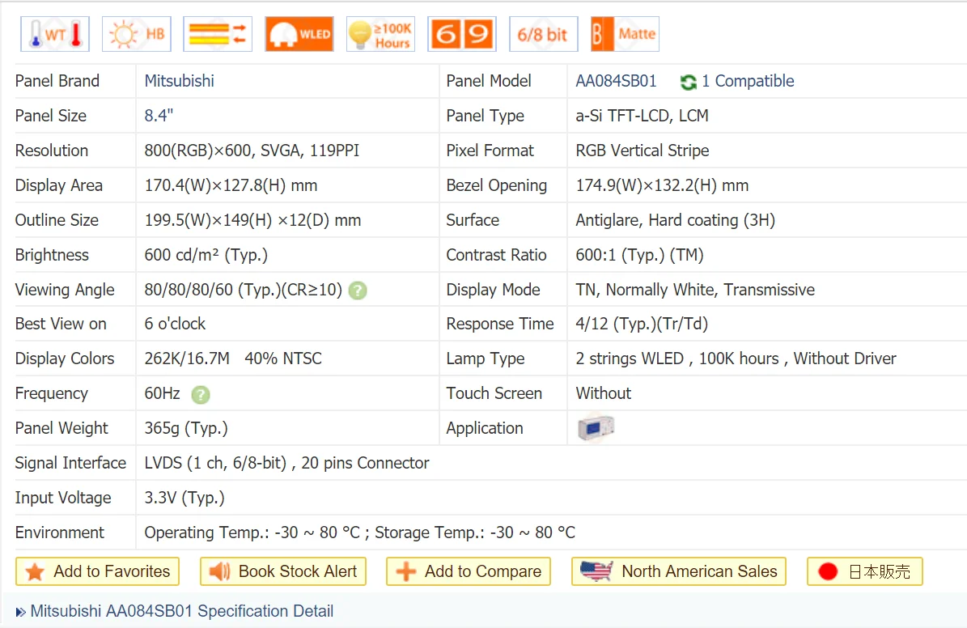Click Add to Favorites button
This screenshot has width=967, height=628.
point(97,571)
